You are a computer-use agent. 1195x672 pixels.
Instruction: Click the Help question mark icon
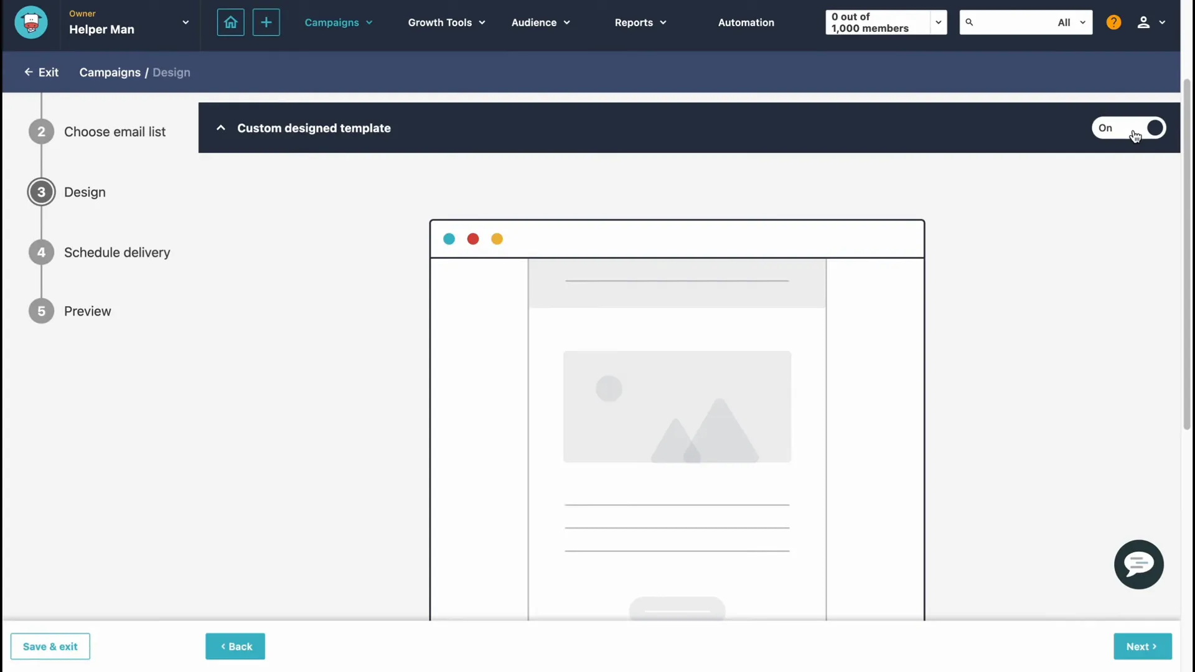[1115, 22]
